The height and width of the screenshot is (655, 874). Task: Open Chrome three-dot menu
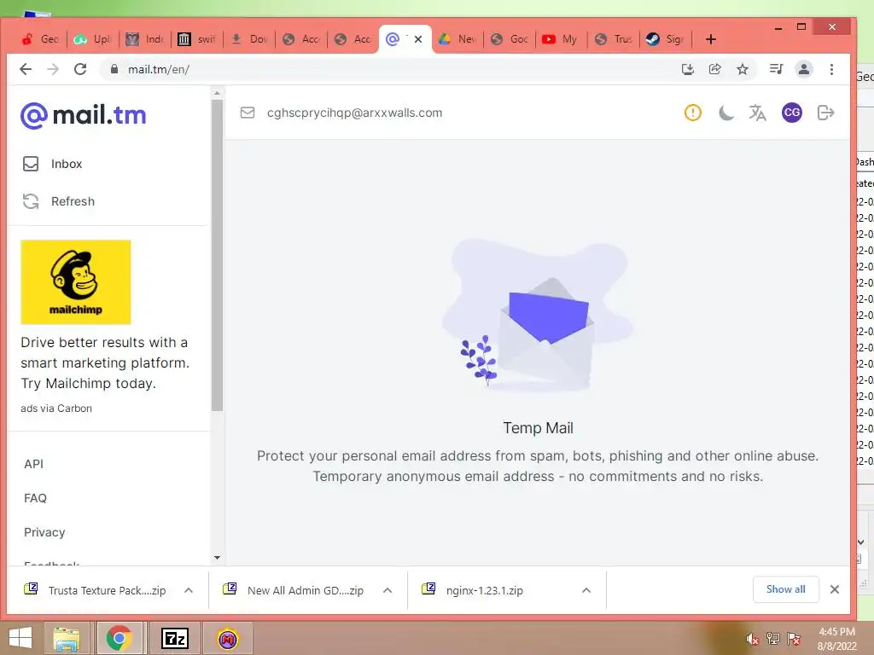831,69
